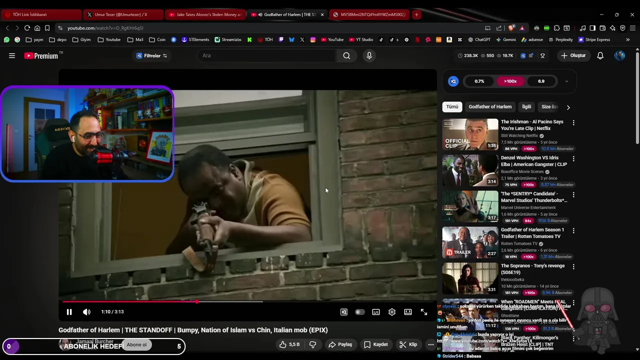Share the video via Paylaş button
640x360 pixels.
[340, 344]
